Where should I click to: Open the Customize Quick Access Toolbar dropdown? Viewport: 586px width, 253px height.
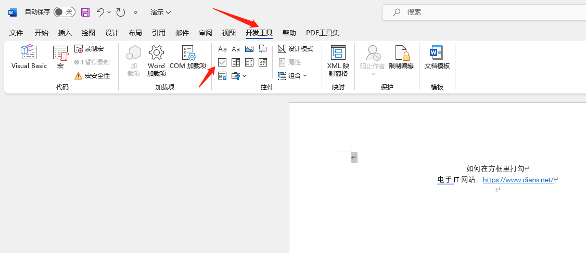coord(136,12)
